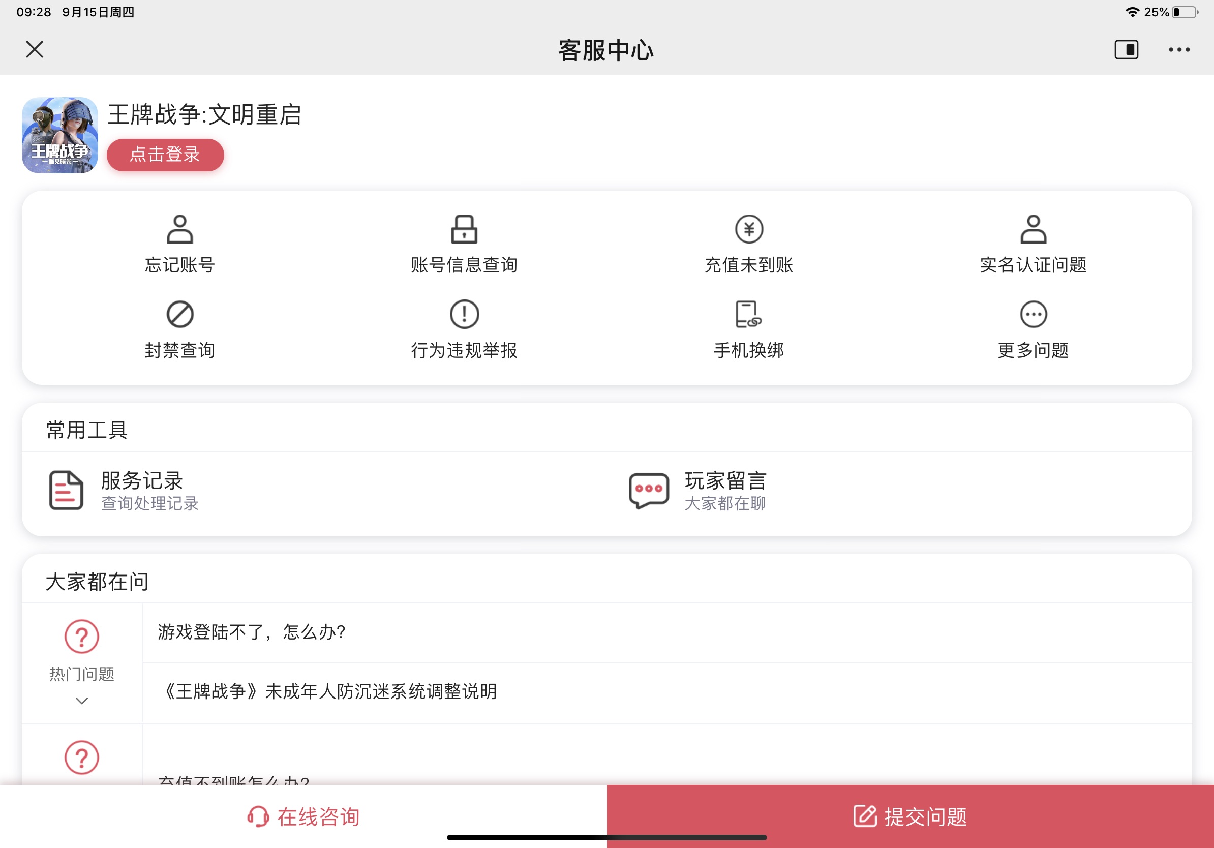Tap the 大家都在问 section header
Viewport: 1214px width, 848px height.
[x=97, y=582]
